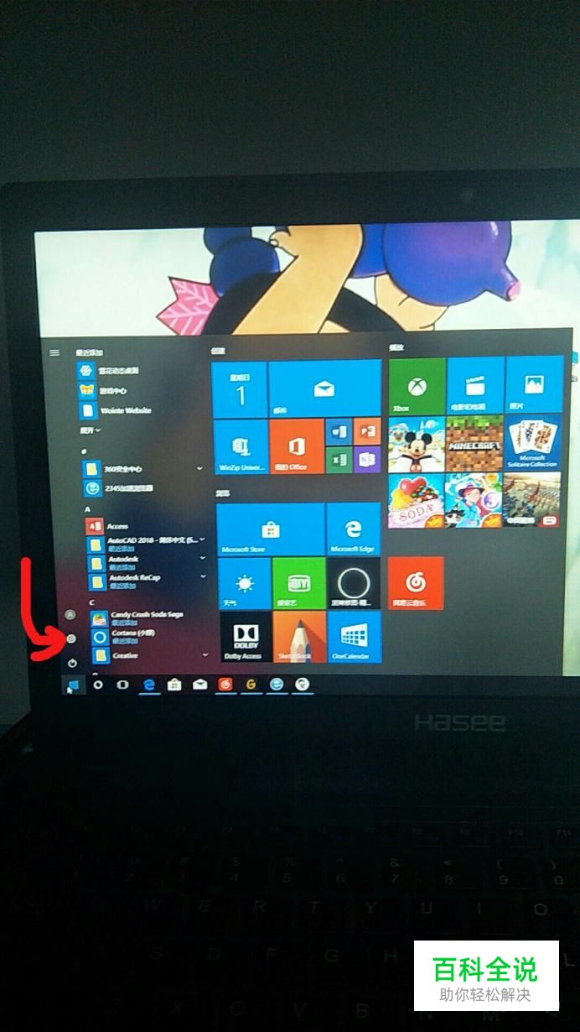Launch the Bubble Witch 3 tile
Screen dimensions: 580x1032
pyautogui.click(x=474, y=500)
